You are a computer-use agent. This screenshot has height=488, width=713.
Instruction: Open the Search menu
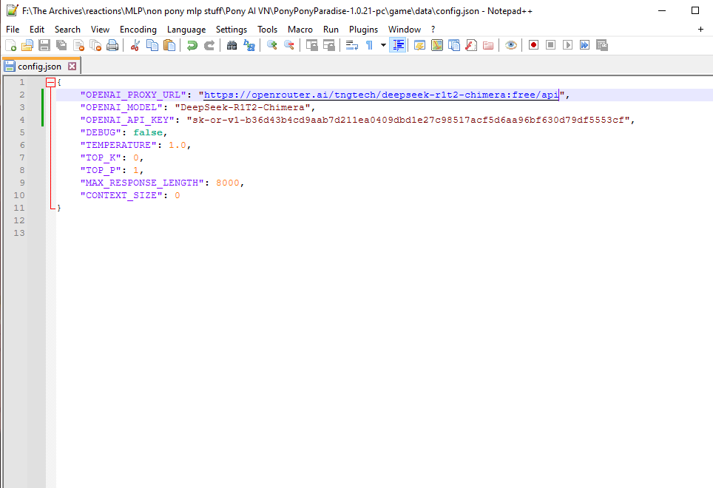click(67, 29)
